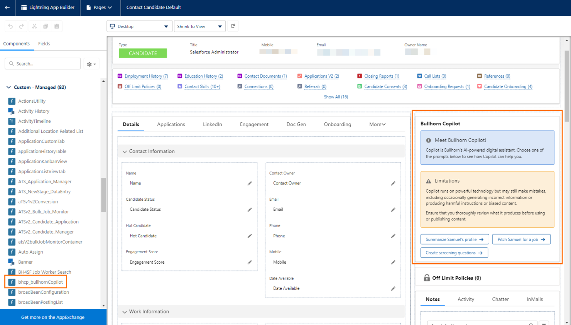Click the Summarize Samuel's profile prompt

(454, 239)
